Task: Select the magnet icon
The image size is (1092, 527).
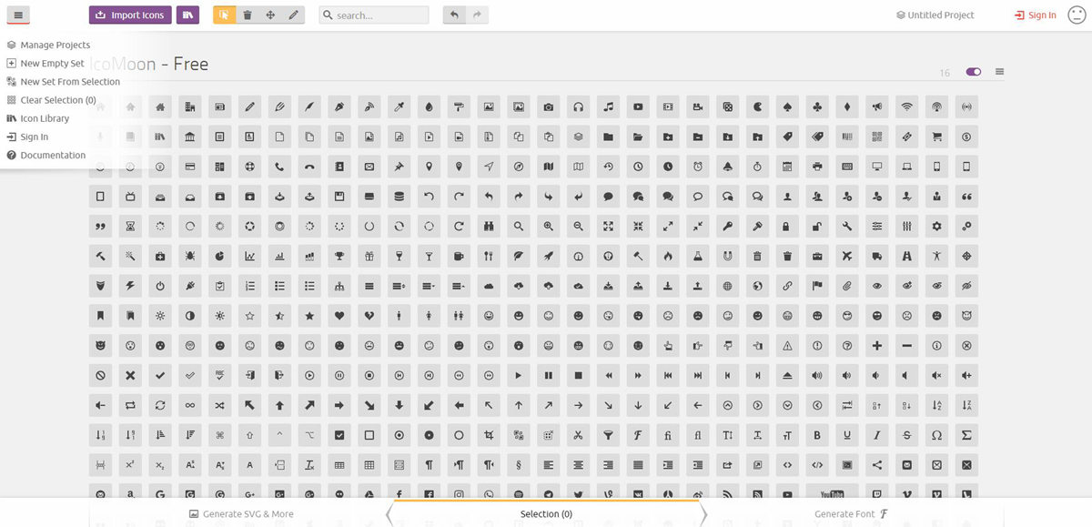Action: pos(727,256)
